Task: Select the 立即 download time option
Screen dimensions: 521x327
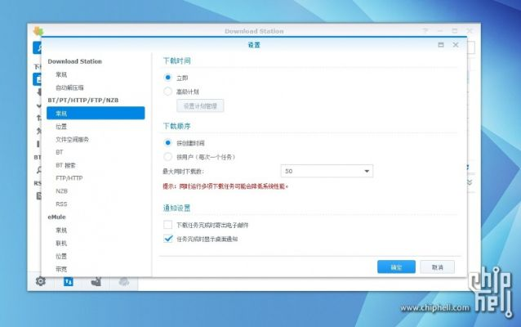Action: (167, 78)
